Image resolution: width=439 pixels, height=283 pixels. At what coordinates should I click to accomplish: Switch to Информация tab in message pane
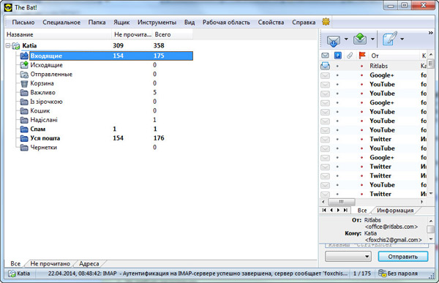click(x=395, y=211)
